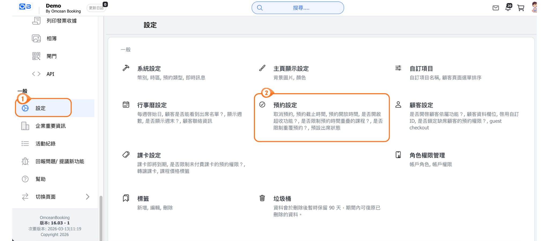Open the 切換頁面 sidebar menu
549x241 pixels.
46,197
